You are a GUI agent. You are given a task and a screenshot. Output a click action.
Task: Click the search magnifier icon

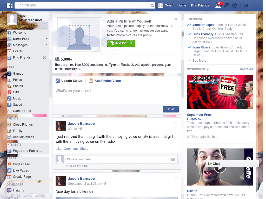[x=152, y=5]
